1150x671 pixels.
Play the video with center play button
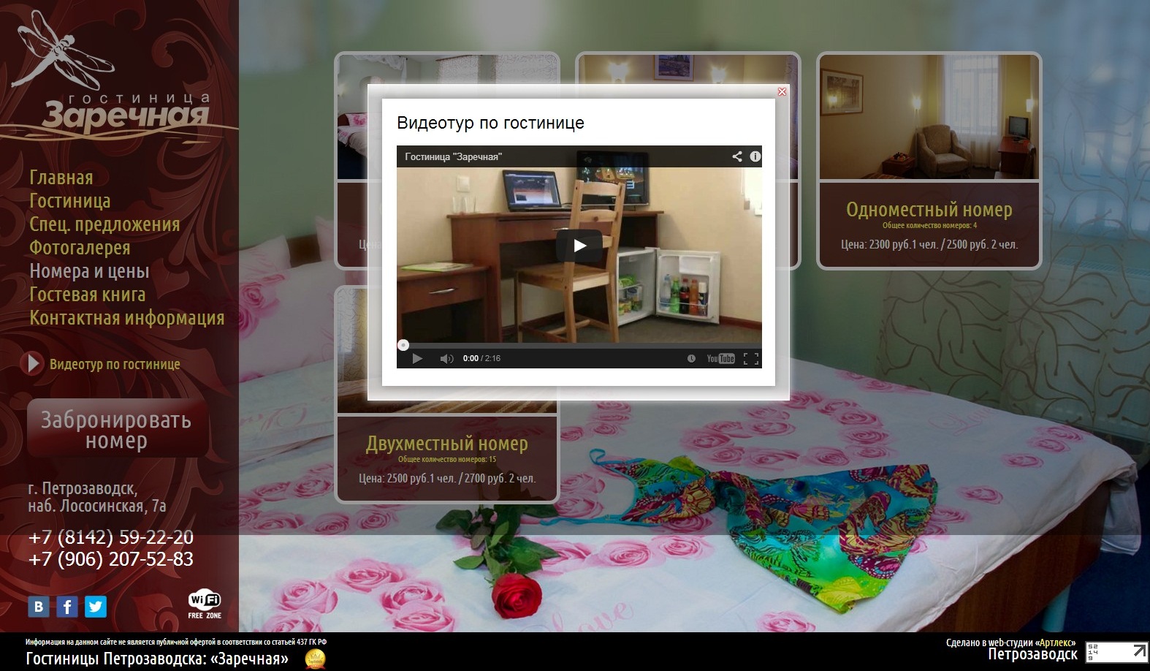(579, 246)
